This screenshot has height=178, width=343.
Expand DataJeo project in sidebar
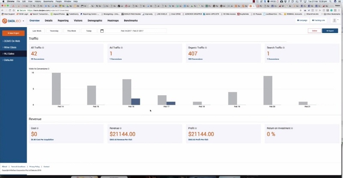point(8,60)
